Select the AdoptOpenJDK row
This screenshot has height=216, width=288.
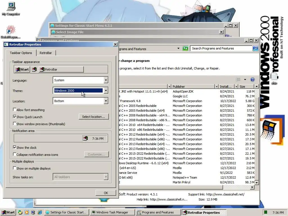click(187, 91)
